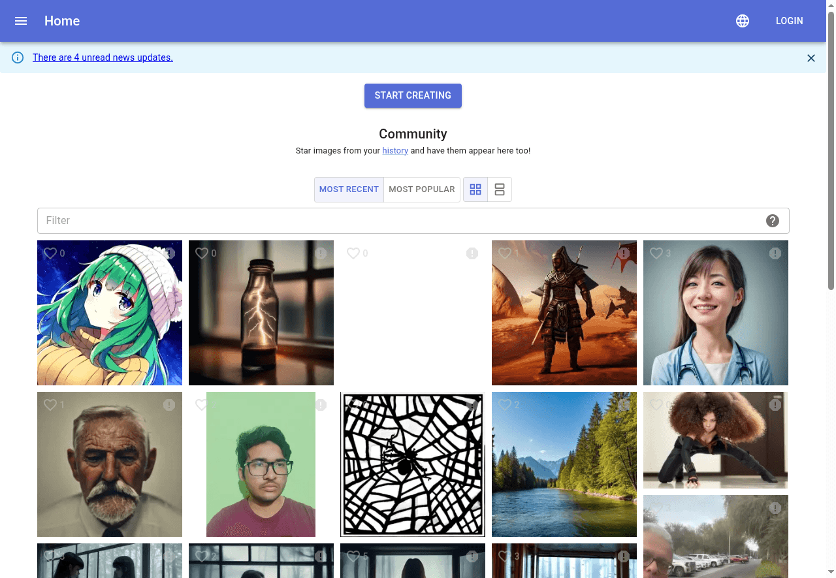Select Most Recent sorting
The width and height of the screenshot is (836, 578).
point(349,189)
